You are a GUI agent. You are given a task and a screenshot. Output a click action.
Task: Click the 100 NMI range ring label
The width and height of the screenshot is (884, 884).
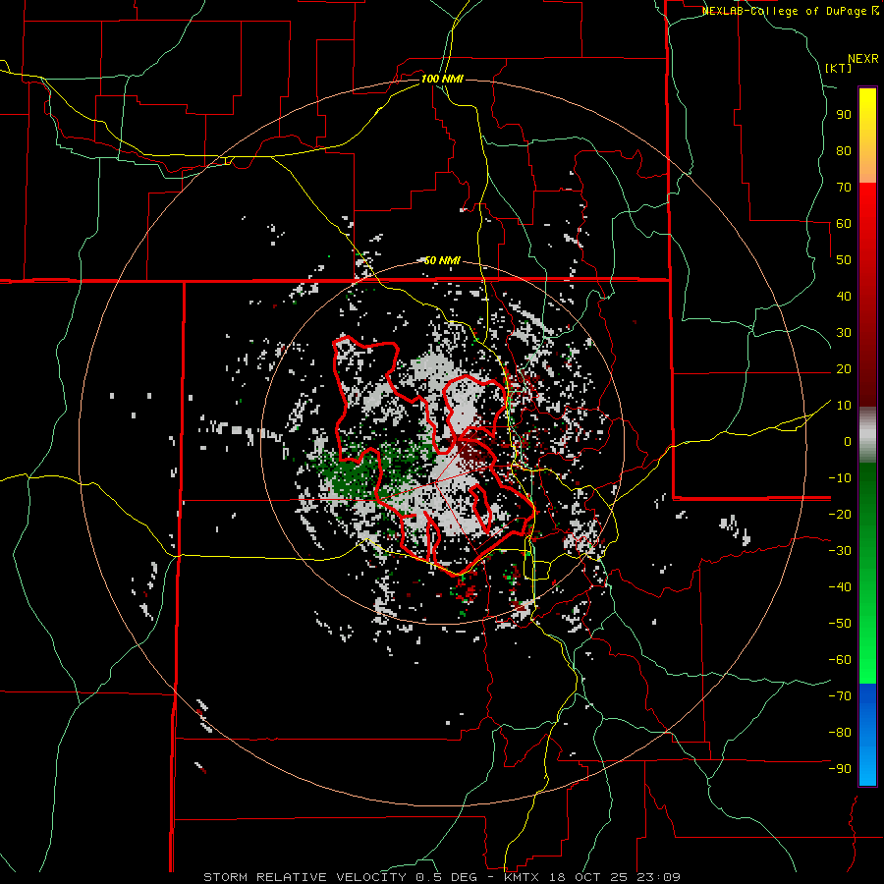(442, 79)
